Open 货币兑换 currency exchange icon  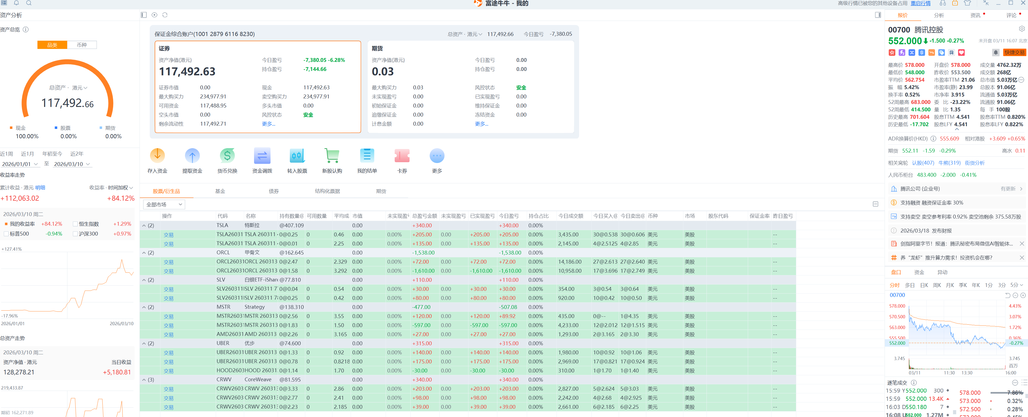[227, 156]
